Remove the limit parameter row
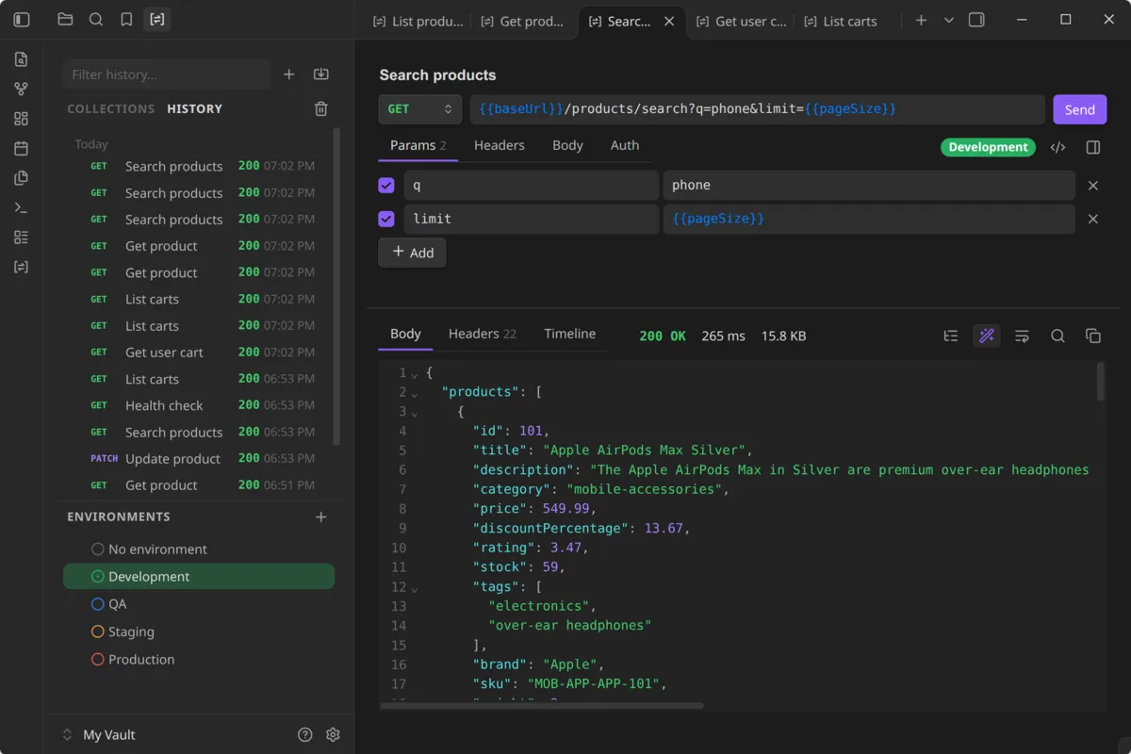This screenshot has height=754, width=1131. click(x=1093, y=219)
